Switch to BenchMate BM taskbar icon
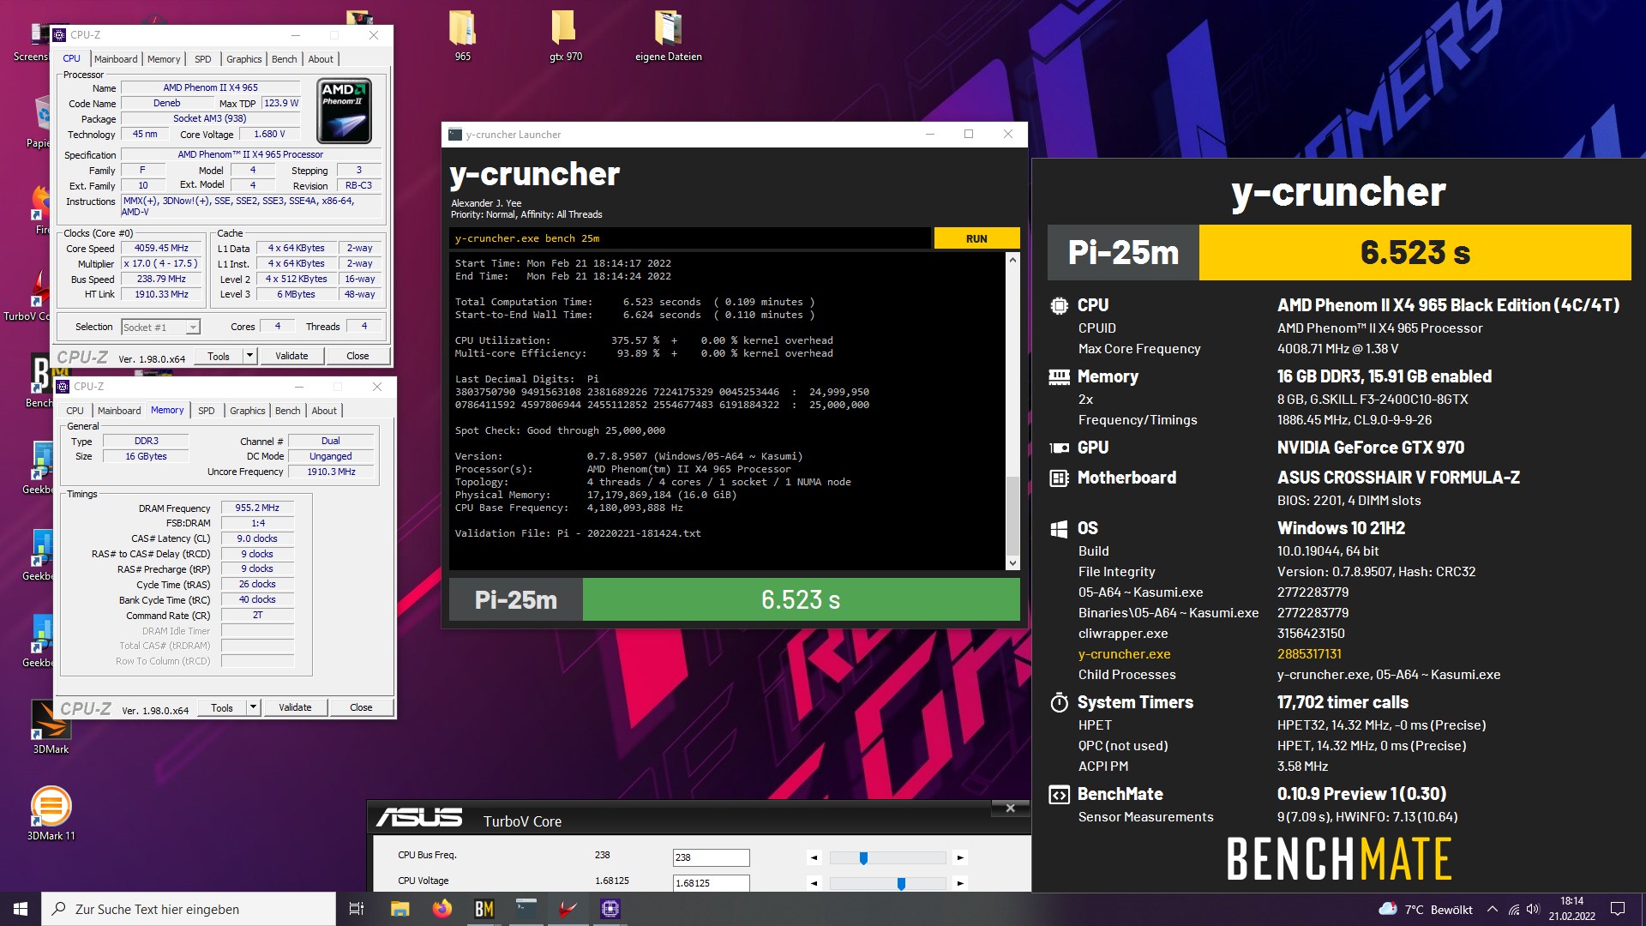This screenshot has width=1646, height=926. pyautogui.click(x=484, y=909)
